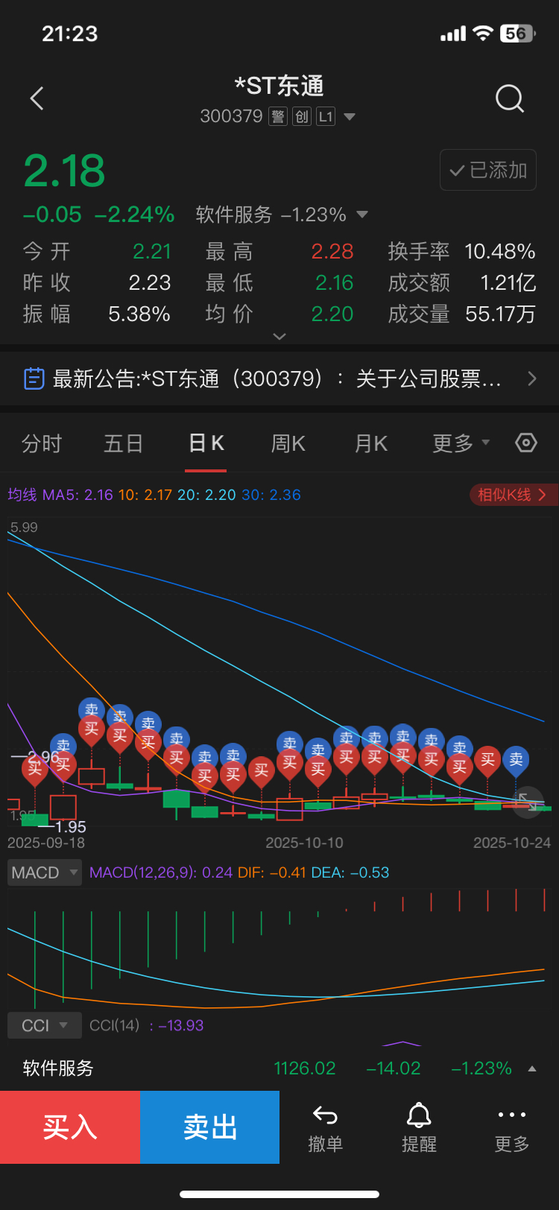Image resolution: width=559 pixels, height=1210 pixels.
Task: Tap the cellular signal bars
Action: click(453, 34)
